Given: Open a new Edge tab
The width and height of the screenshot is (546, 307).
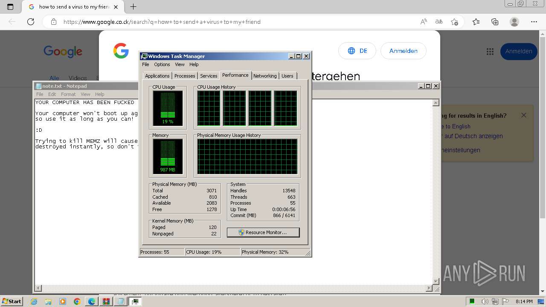Looking at the screenshot, I should (134, 7).
